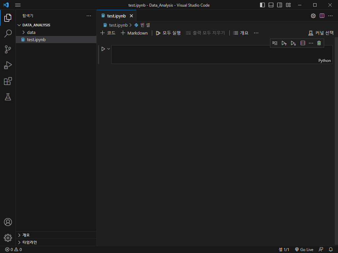338x253 pixels.
Task: Open Source Control view
Action: [x=8, y=49]
